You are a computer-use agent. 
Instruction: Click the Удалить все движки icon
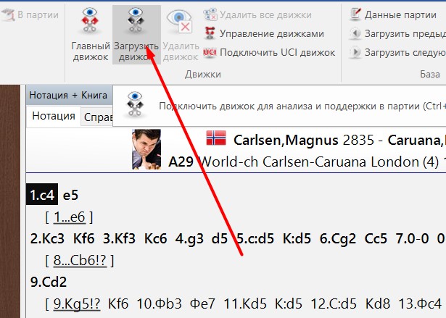[210, 14]
